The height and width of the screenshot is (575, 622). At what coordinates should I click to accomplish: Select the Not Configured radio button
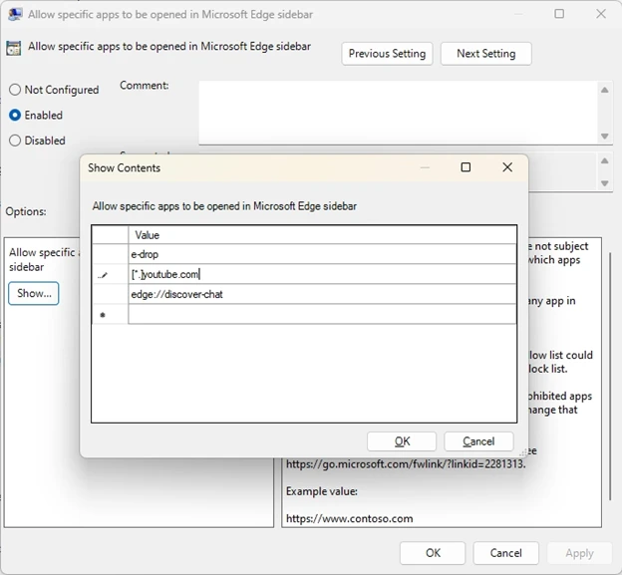pos(15,90)
